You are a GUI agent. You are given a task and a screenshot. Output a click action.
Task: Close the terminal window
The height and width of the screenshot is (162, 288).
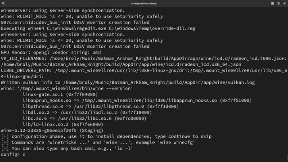(284, 3)
